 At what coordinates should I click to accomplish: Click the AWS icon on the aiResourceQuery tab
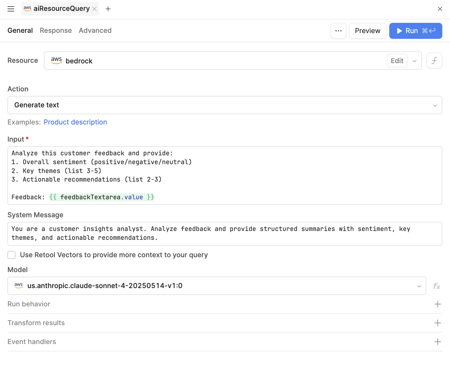tap(27, 9)
